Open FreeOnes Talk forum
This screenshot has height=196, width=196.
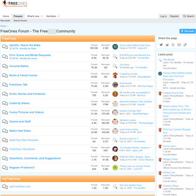pyautogui.click(x=18, y=84)
